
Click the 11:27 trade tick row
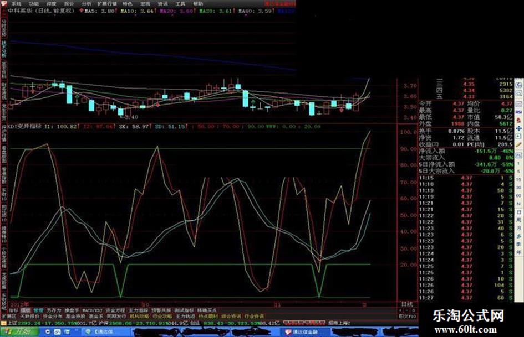[466, 298]
